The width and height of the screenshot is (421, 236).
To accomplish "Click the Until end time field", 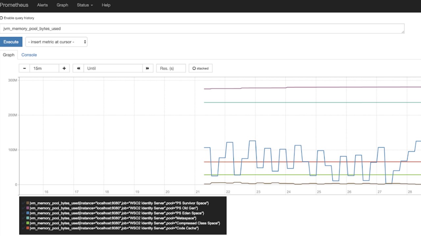I will coord(113,68).
